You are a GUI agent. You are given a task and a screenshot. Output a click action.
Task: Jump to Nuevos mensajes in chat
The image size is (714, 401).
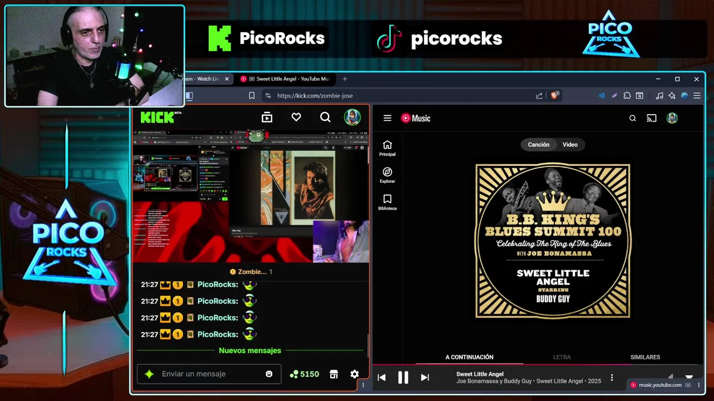pyautogui.click(x=250, y=350)
